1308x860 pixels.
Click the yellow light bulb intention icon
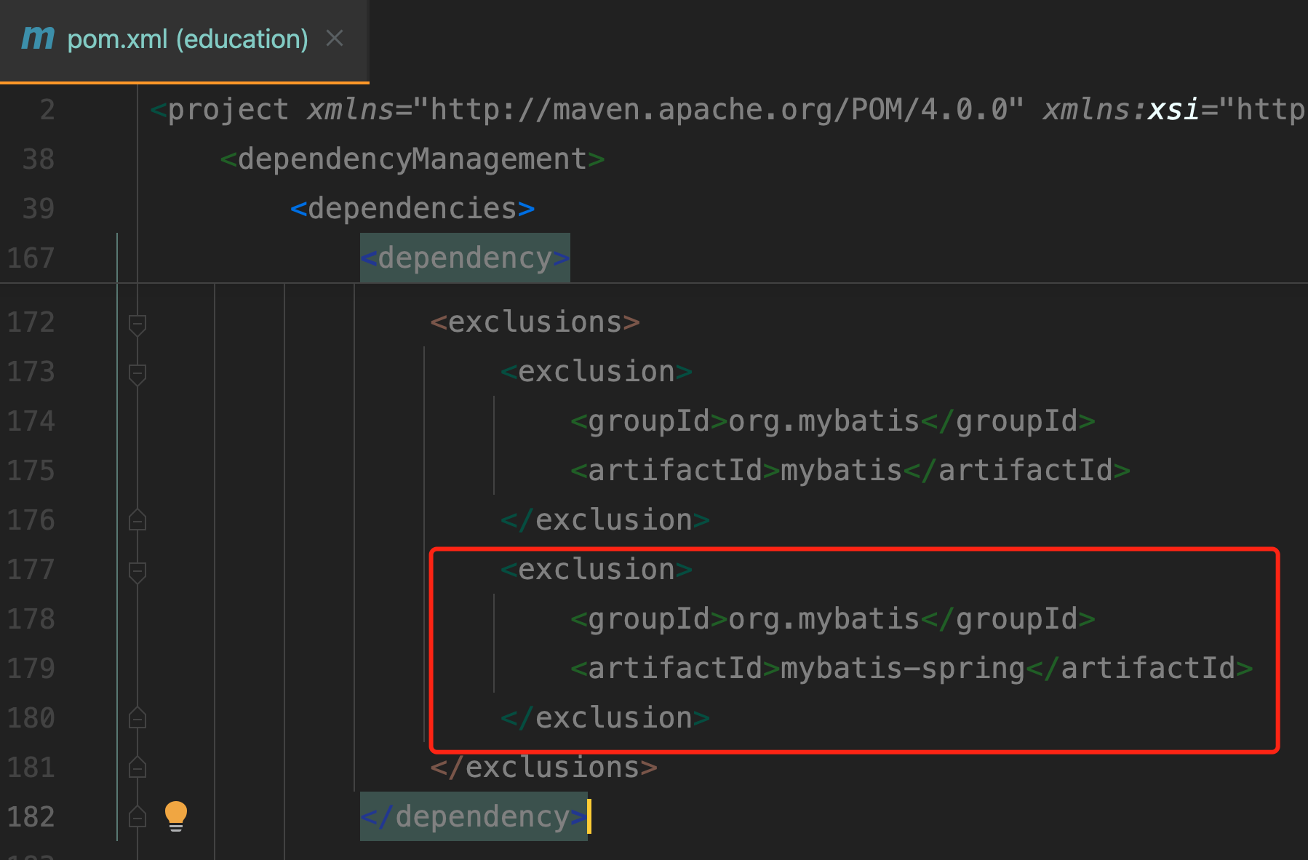[176, 816]
